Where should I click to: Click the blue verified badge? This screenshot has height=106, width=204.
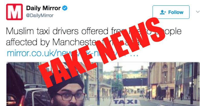tap(65, 8)
